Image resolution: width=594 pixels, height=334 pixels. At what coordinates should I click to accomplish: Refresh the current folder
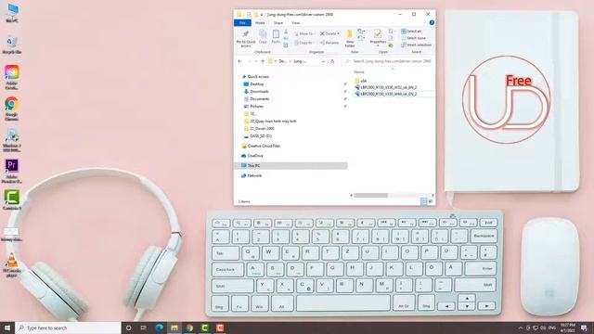coord(332,61)
